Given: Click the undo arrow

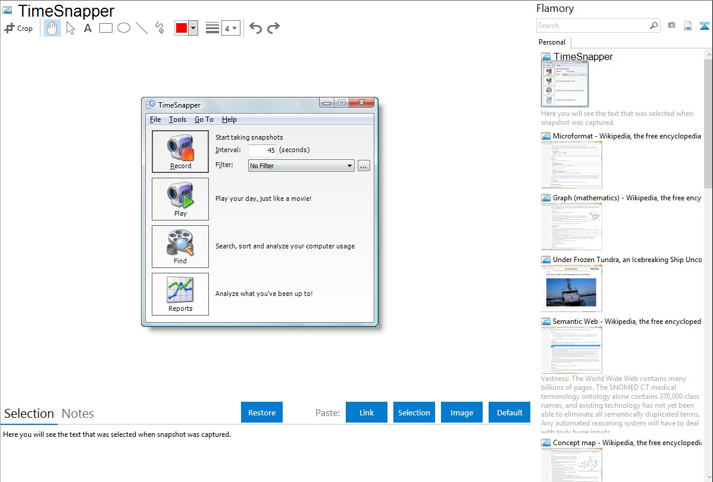Looking at the screenshot, I should click(255, 28).
